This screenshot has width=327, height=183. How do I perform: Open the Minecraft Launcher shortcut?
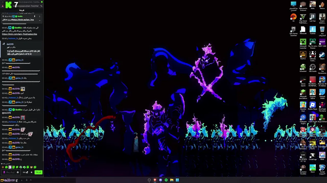tap(303, 44)
